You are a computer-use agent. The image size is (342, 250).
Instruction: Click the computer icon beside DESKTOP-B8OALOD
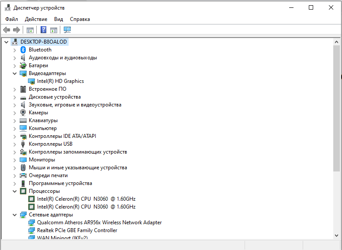tap(14, 42)
